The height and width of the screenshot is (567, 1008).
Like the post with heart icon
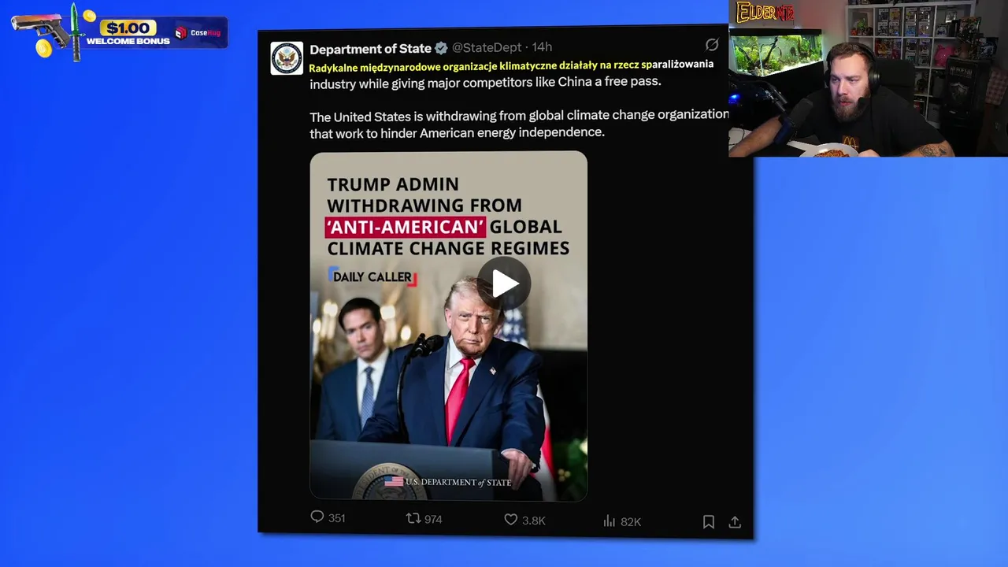coord(511,520)
